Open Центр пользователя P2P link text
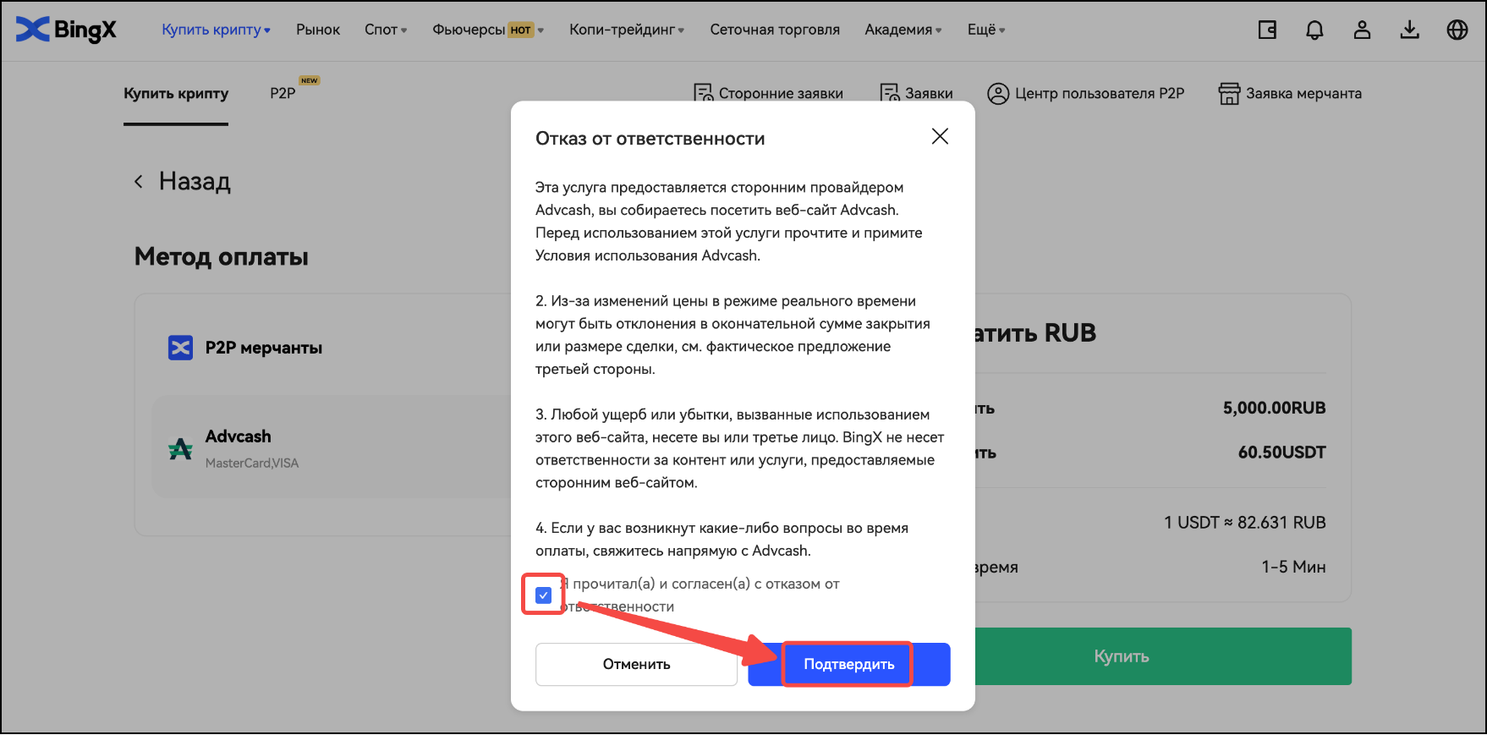The height and width of the screenshot is (735, 1487). [1100, 93]
